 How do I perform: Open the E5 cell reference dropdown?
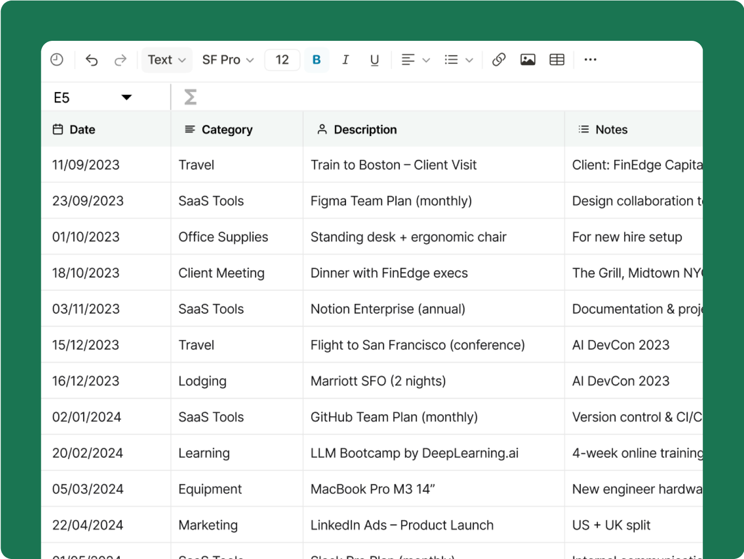pyautogui.click(x=126, y=97)
